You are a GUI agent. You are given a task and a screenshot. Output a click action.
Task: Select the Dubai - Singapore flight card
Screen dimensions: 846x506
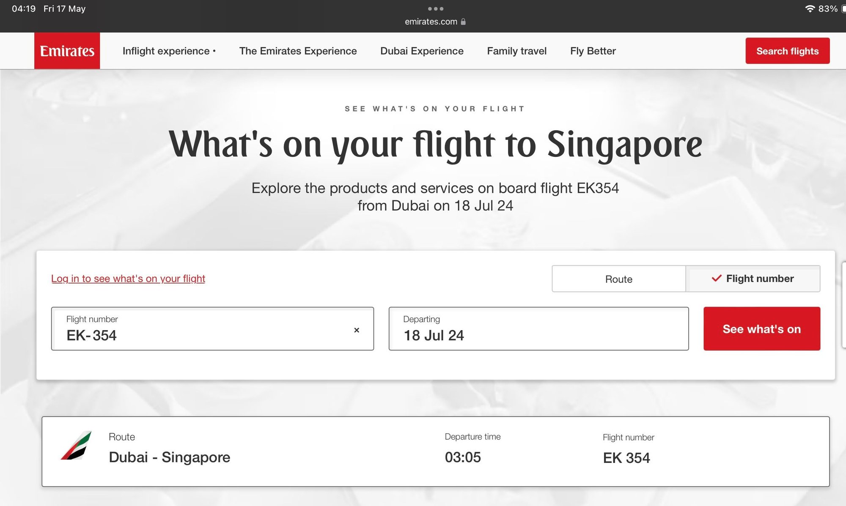[435, 451]
